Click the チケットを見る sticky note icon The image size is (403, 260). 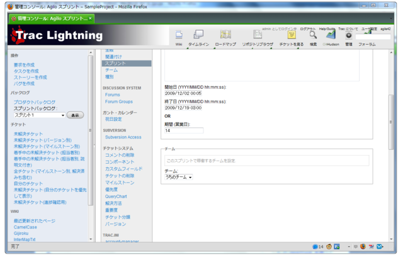(292, 35)
